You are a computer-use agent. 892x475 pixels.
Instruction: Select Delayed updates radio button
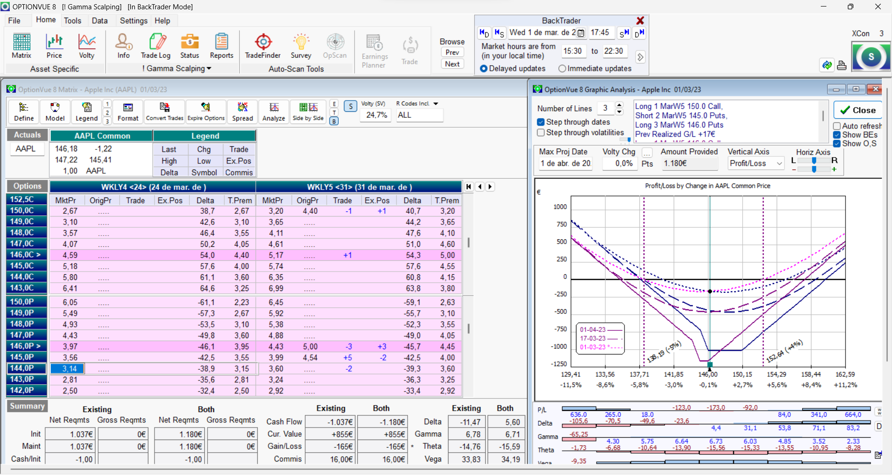coord(484,68)
